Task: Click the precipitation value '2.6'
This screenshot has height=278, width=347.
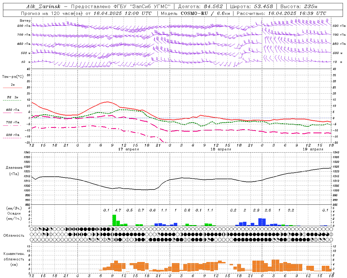Action: (x=268, y=210)
